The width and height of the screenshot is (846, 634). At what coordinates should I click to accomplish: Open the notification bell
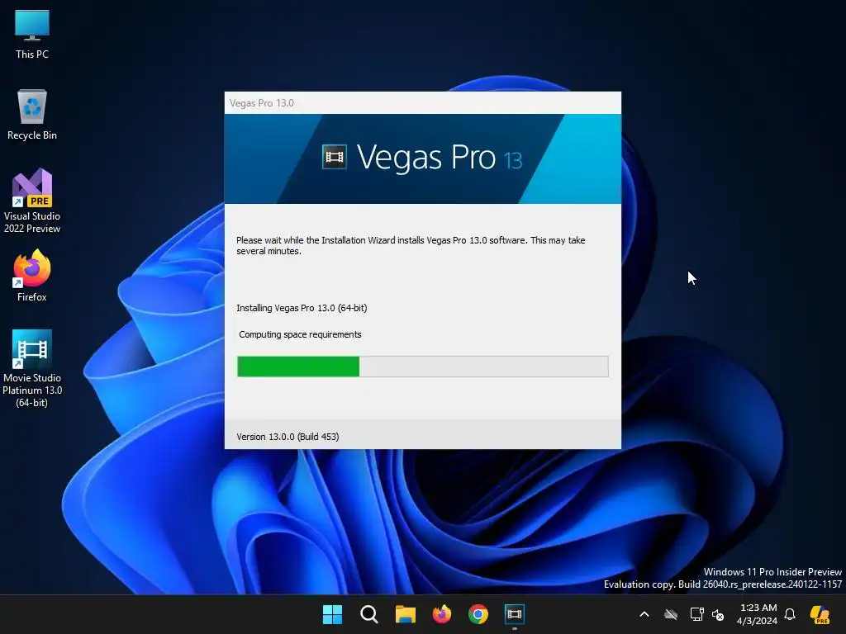pyautogui.click(x=790, y=614)
